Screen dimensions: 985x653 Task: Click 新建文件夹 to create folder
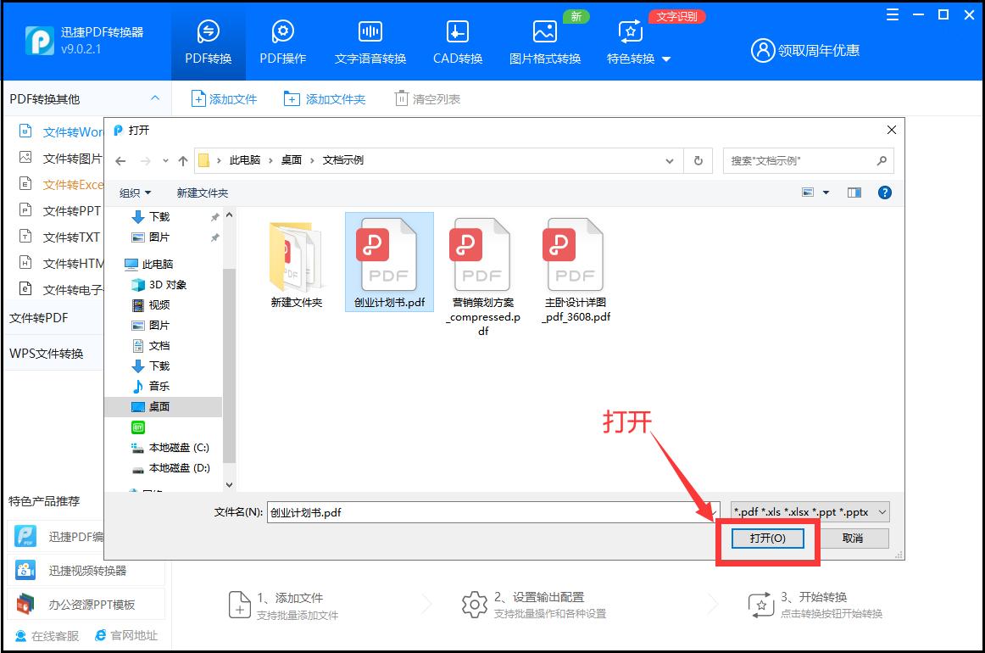203,193
